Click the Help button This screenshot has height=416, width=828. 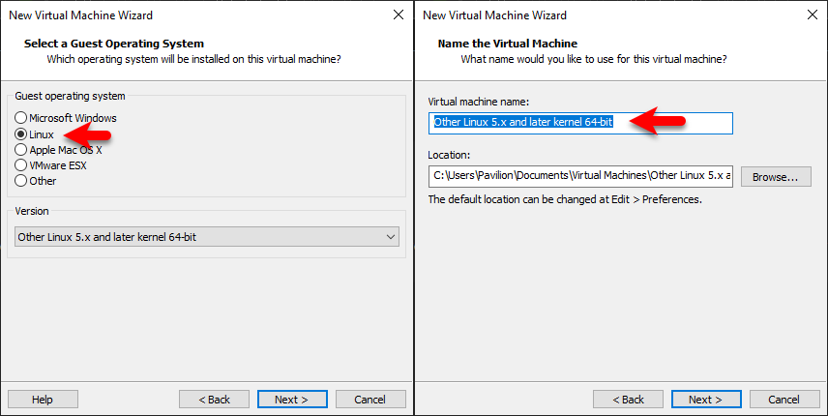43,400
